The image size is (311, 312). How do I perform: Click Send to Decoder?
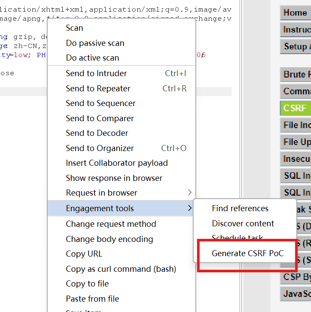tap(97, 133)
